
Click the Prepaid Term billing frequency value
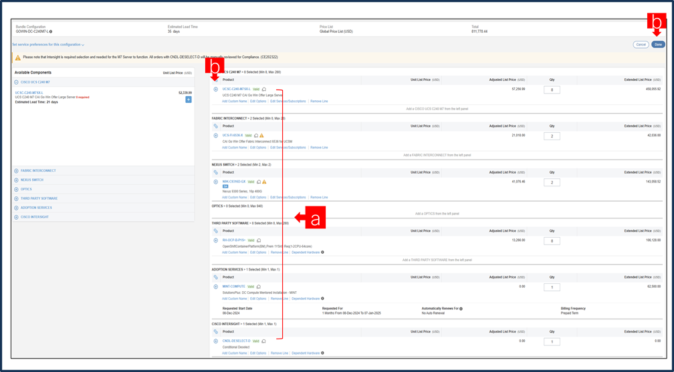[570, 313]
